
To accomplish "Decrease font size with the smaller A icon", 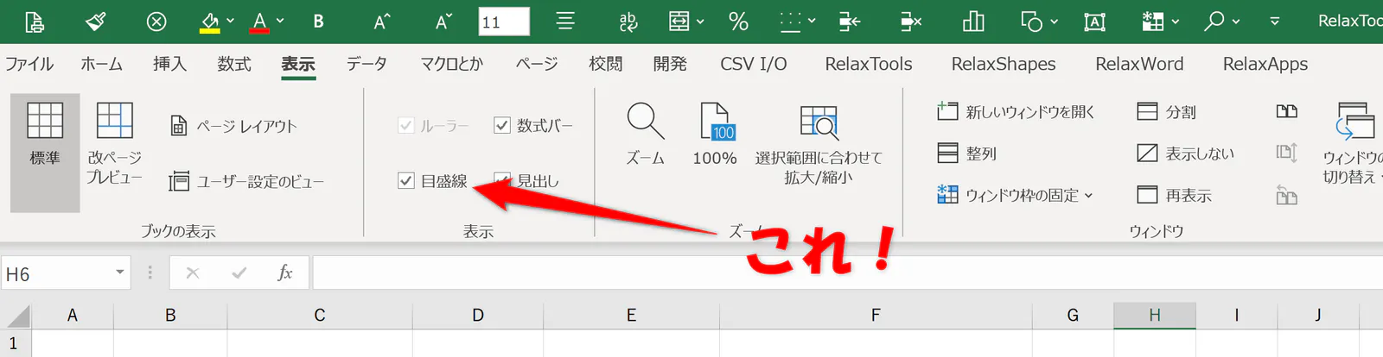I will 443,22.
